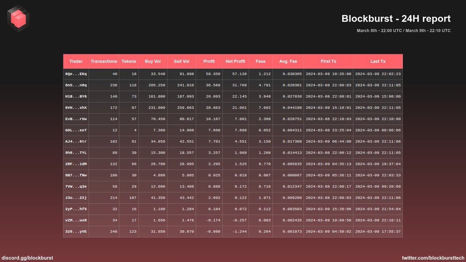Sort by the Net Profit column header
466x262 pixels.
pos(235,61)
